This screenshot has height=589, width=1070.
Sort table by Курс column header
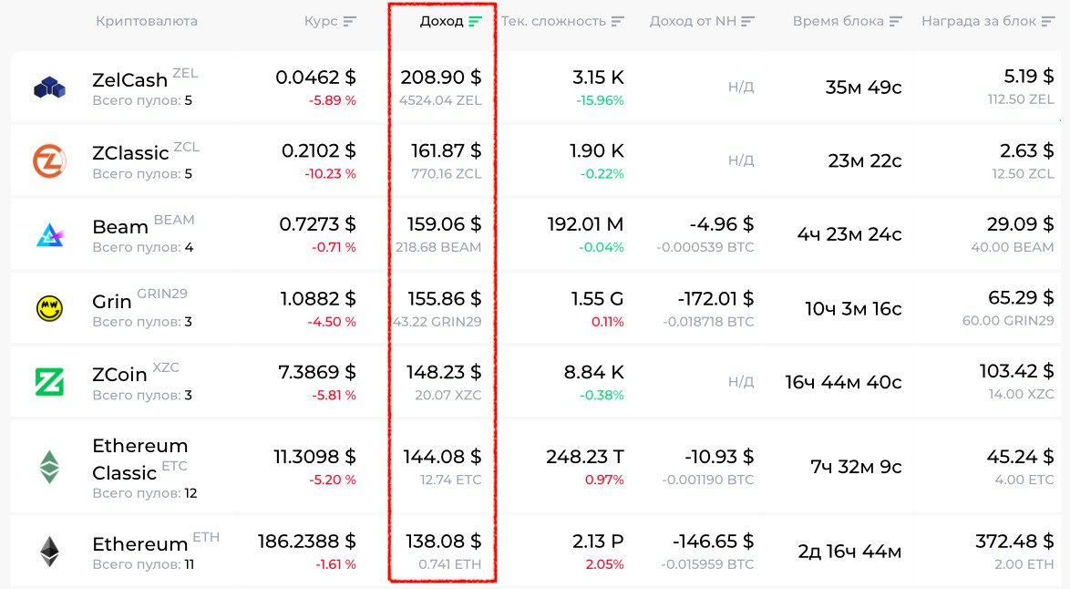point(321,21)
